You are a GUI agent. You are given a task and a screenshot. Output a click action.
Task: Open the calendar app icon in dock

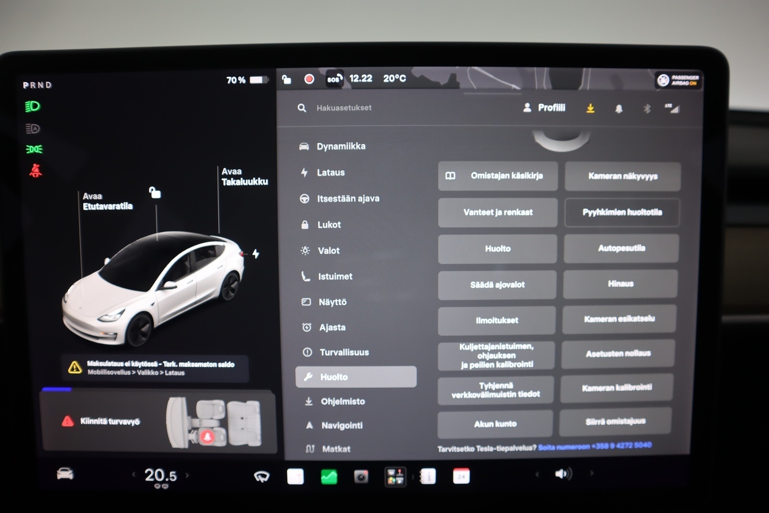coord(461,476)
